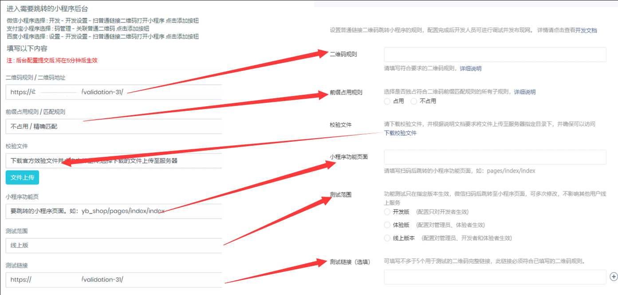Image resolution: width=618 pixels, height=295 pixels.
Task: Click the right-side 校验文件 label
Action: [x=341, y=125]
